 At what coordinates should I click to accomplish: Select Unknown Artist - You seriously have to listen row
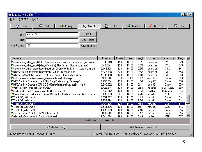(x=98, y=78)
